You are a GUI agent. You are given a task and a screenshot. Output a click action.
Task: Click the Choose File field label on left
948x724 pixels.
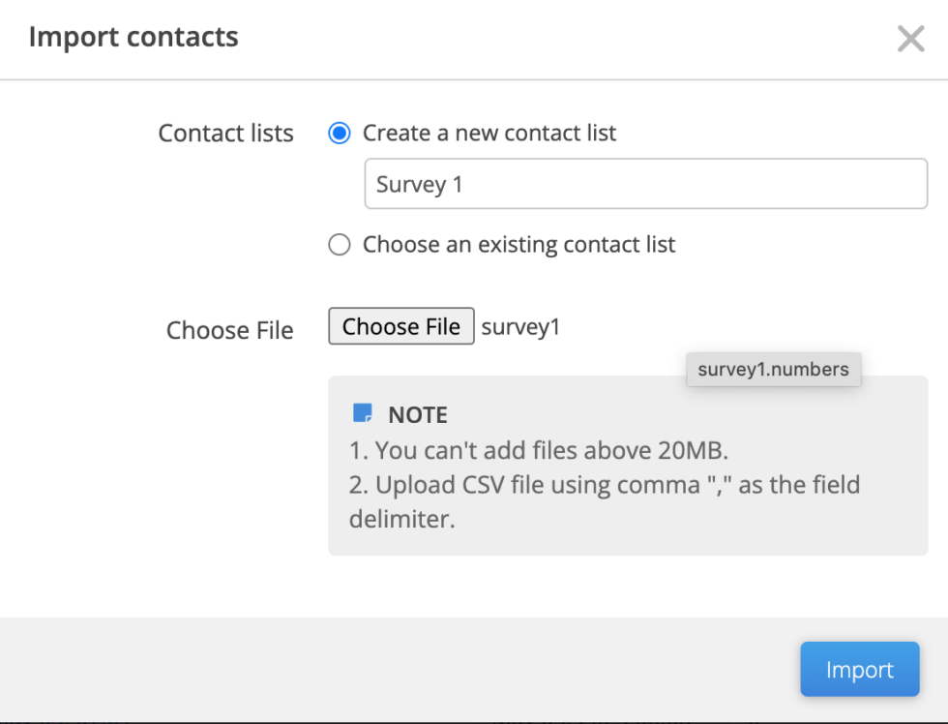pyautogui.click(x=230, y=331)
